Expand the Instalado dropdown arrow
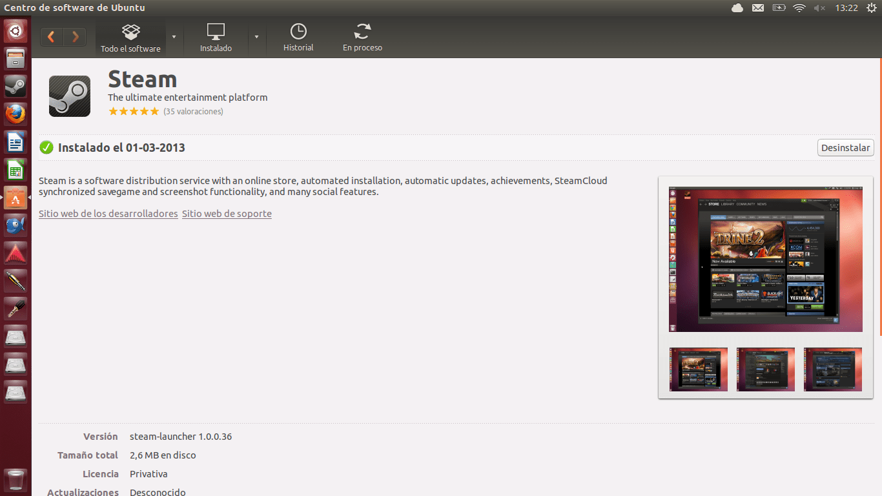The width and height of the screenshot is (882, 496). (256, 37)
